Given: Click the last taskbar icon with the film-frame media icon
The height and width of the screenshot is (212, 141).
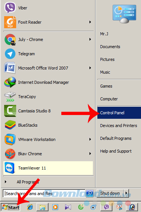Looking at the screenshot, I should click(132, 207).
